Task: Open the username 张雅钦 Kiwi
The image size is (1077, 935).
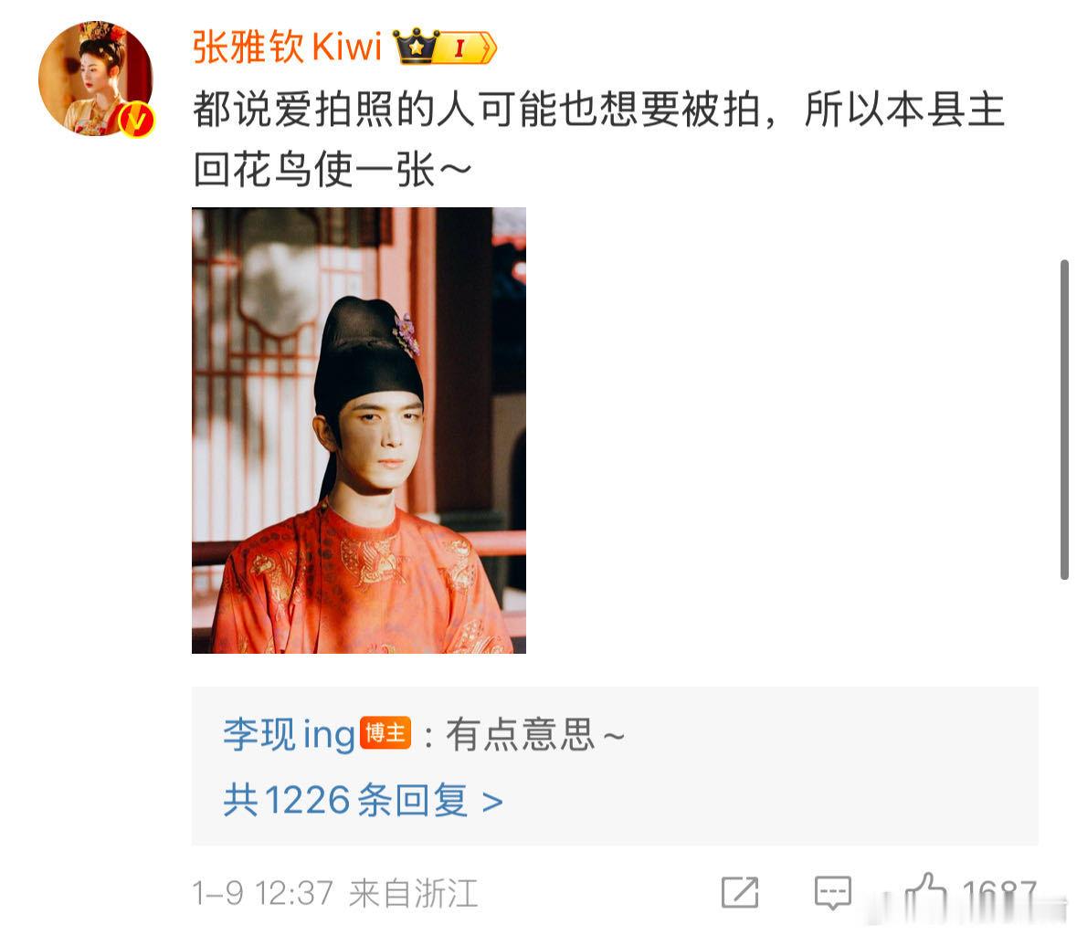Action: coord(287,47)
